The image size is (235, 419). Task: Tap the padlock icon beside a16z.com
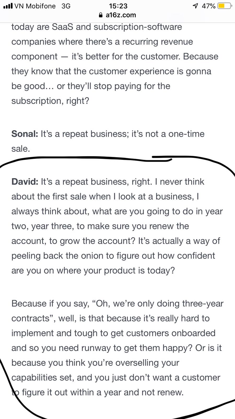[101, 15]
